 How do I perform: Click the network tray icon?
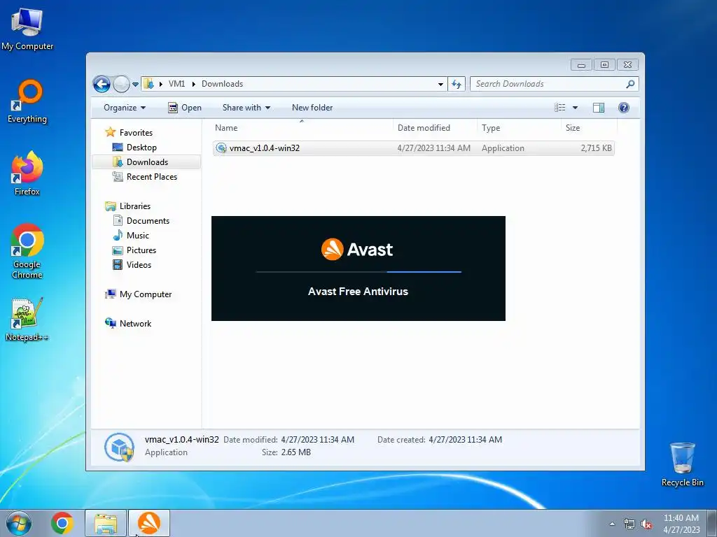[629, 524]
